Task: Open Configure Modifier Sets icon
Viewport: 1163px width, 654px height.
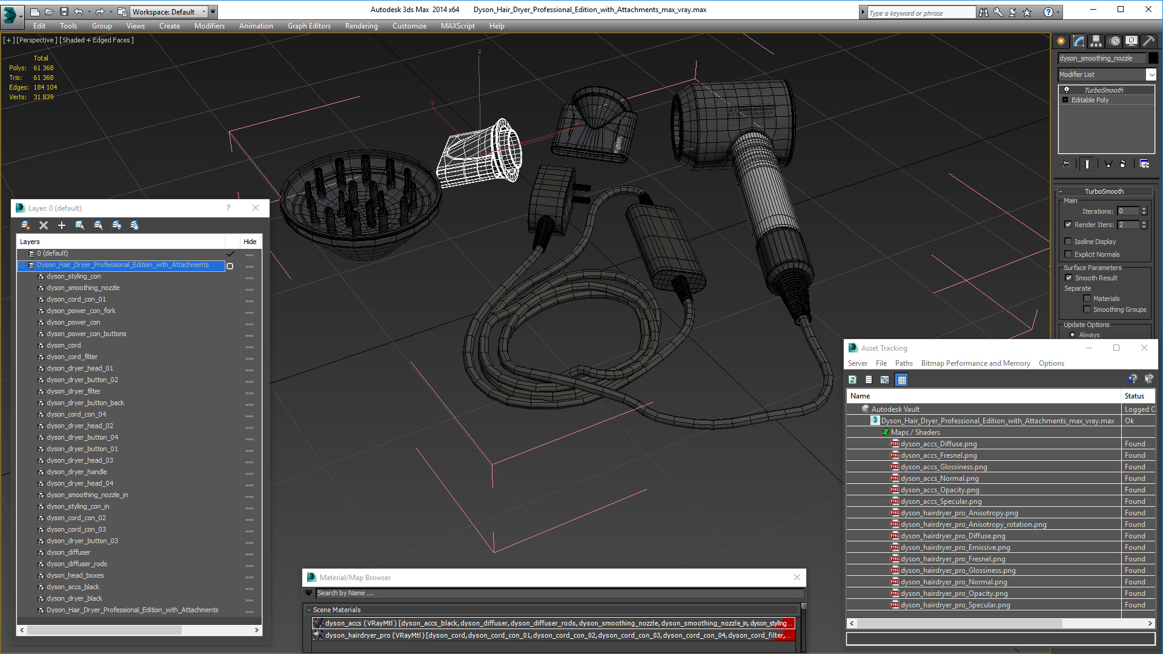Action: tap(1144, 163)
